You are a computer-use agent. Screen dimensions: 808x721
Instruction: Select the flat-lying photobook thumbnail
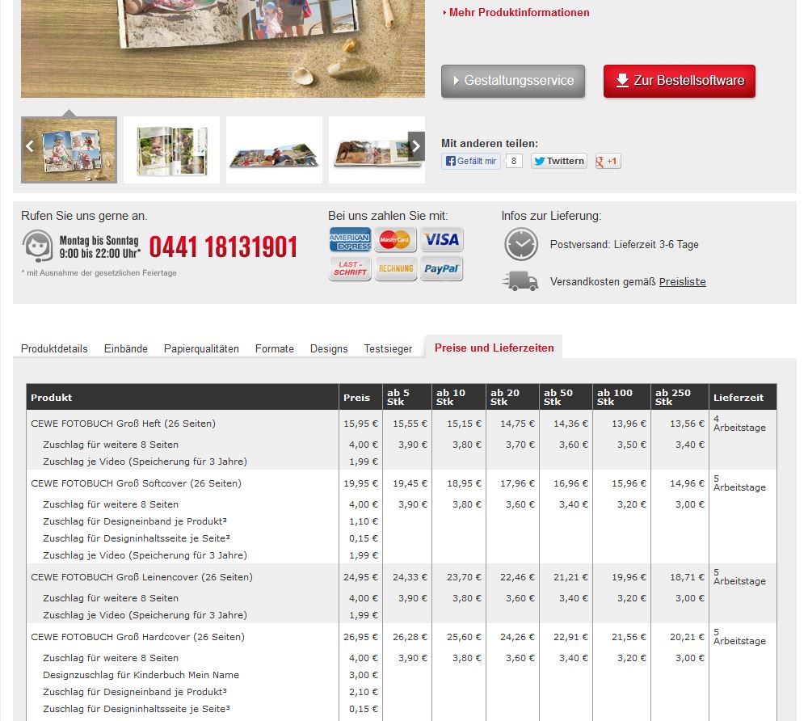click(274, 150)
